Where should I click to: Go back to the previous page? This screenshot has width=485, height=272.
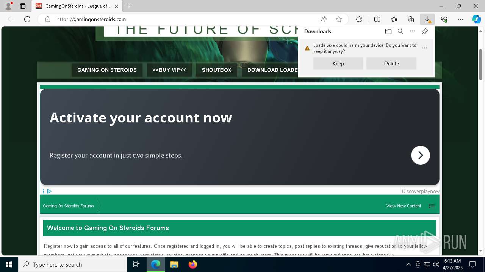click(11, 19)
